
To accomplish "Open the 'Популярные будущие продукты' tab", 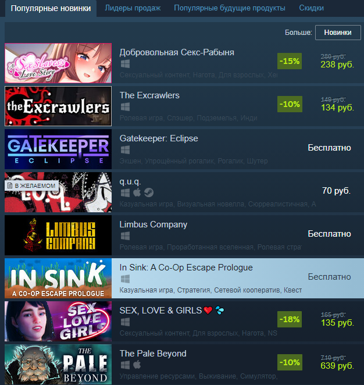I will [x=230, y=8].
